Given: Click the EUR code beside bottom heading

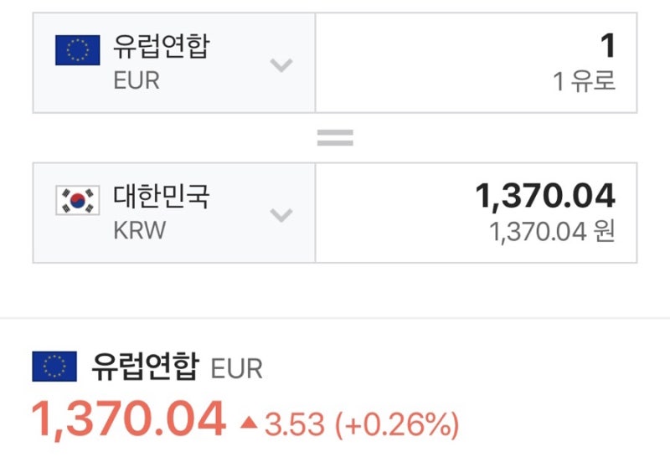Looking at the screenshot, I should (236, 368).
